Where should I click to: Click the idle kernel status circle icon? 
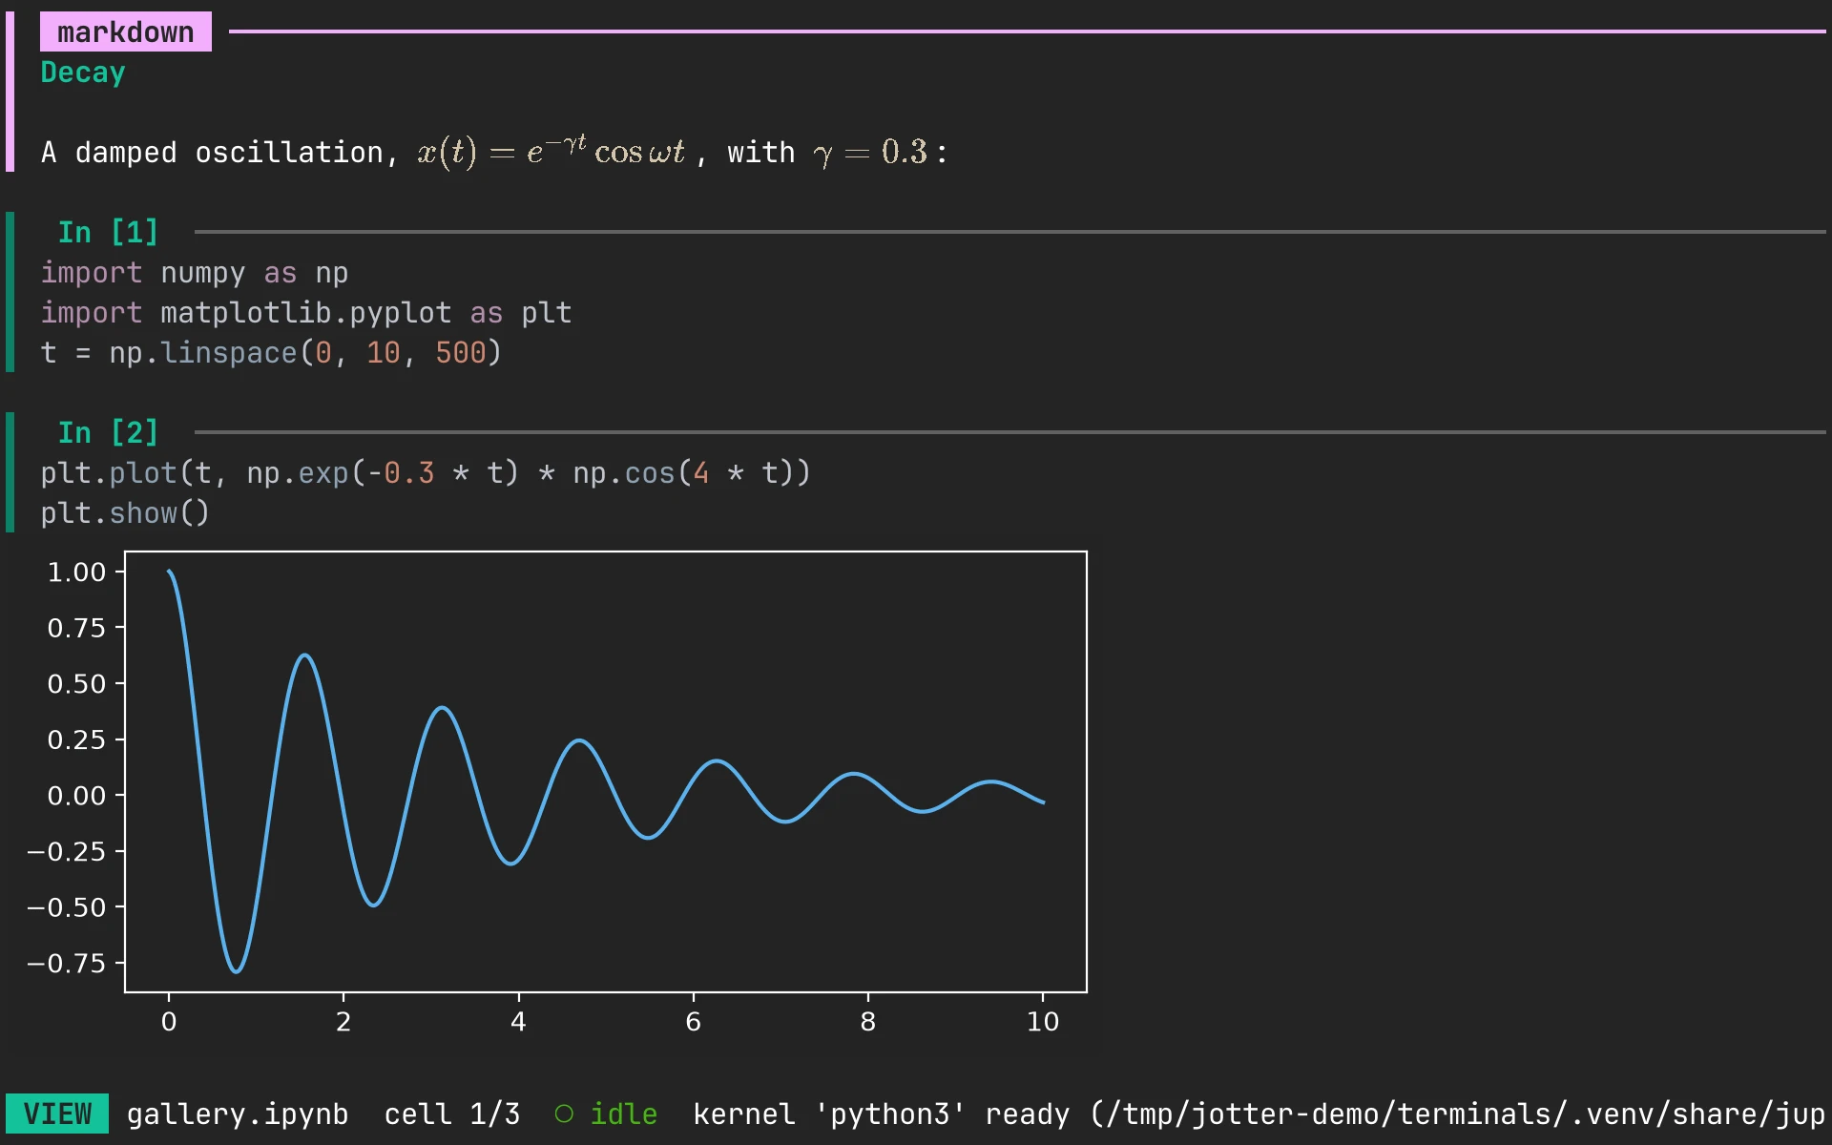click(564, 1114)
